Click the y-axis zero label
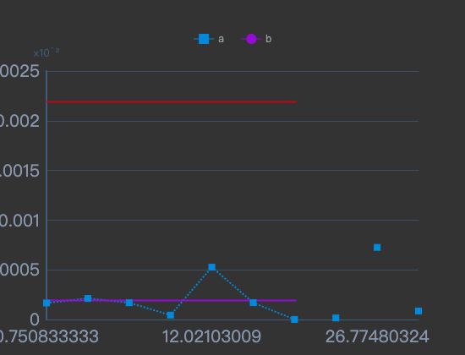The width and height of the screenshot is (465, 355). tap(35, 319)
